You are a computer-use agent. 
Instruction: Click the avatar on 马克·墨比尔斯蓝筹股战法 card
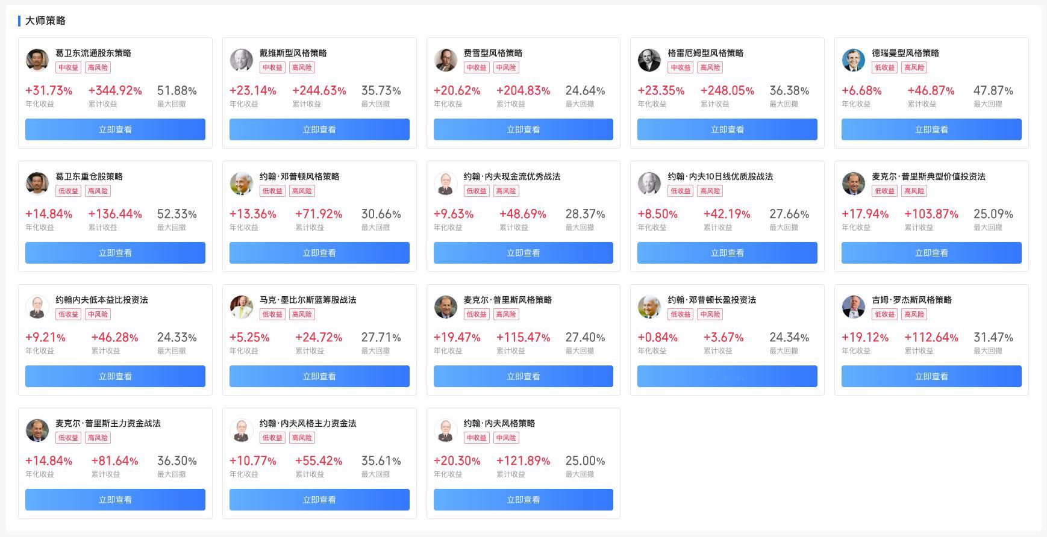point(242,306)
